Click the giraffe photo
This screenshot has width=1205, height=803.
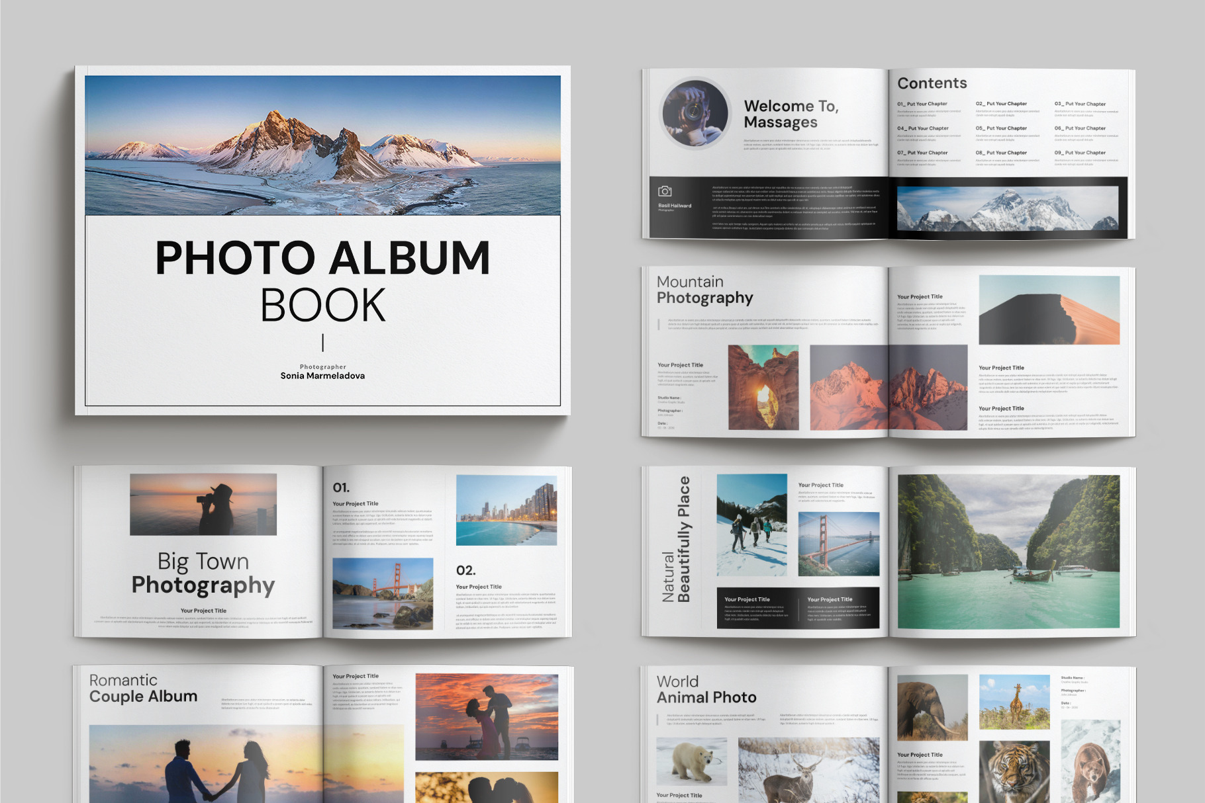[1014, 702]
